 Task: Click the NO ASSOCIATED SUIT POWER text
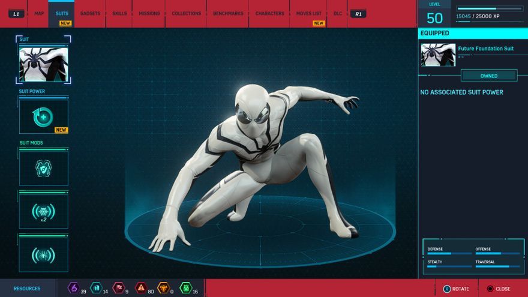461,92
